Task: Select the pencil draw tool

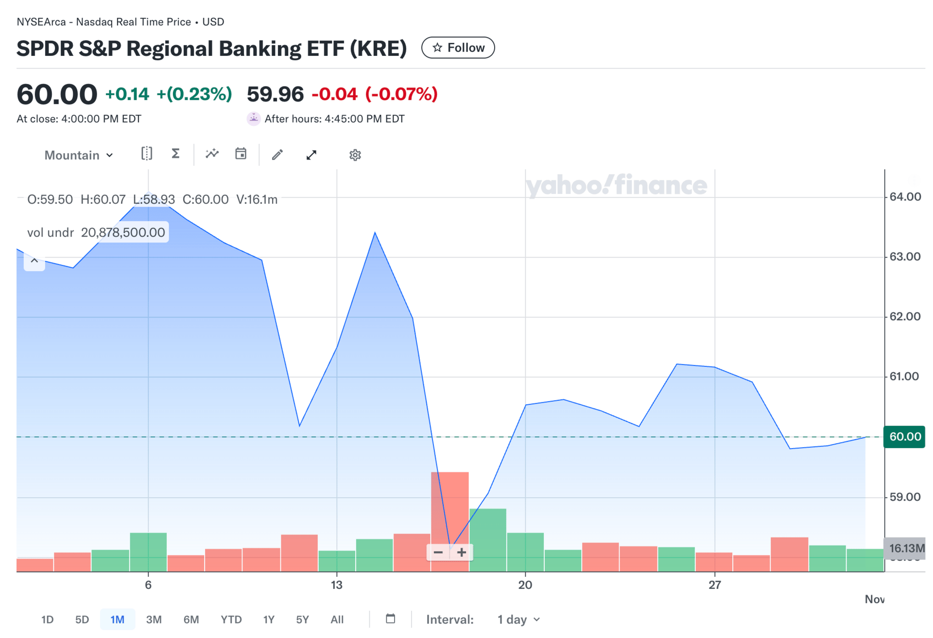Action: tap(277, 155)
